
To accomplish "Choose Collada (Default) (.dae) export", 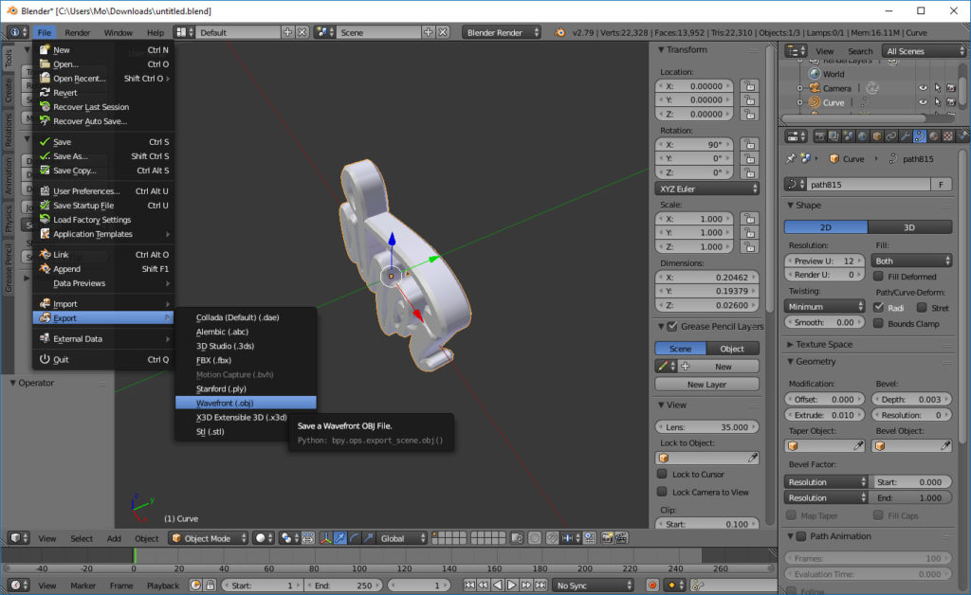I will 246,317.
